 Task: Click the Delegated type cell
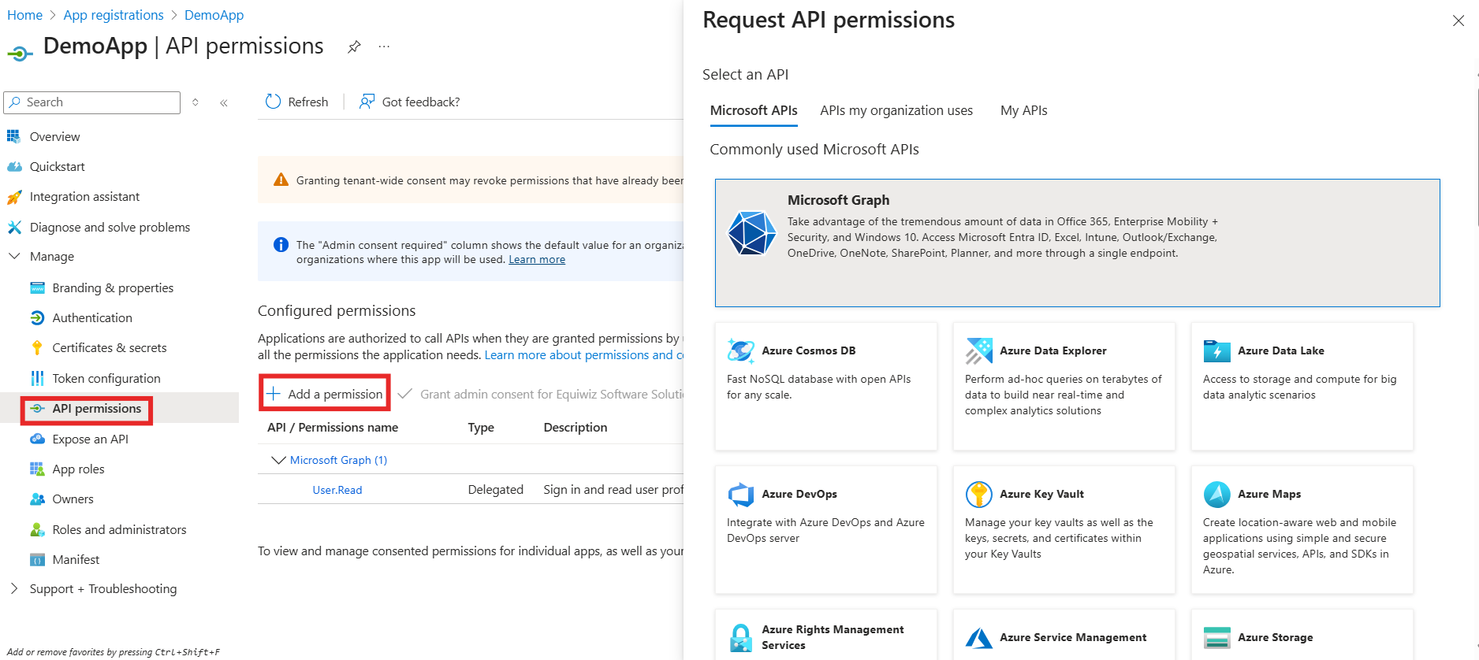tap(495, 490)
